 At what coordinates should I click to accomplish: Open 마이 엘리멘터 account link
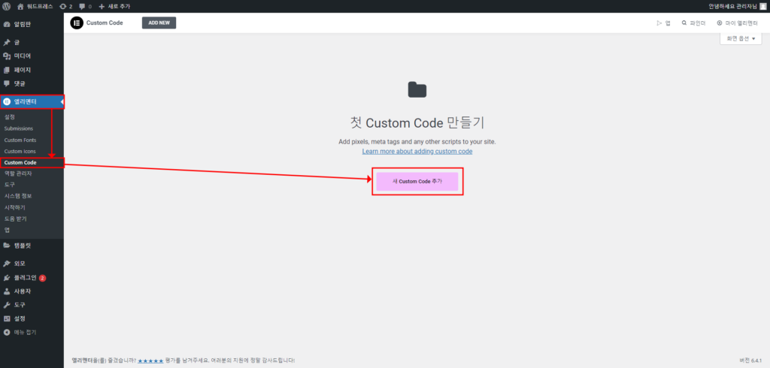click(x=737, y=23)
